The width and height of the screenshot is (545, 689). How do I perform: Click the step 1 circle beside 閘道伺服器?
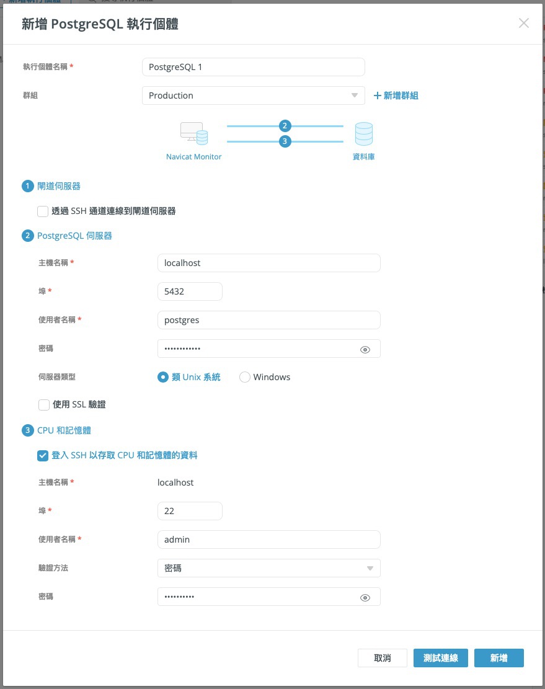tap(27, 185)
